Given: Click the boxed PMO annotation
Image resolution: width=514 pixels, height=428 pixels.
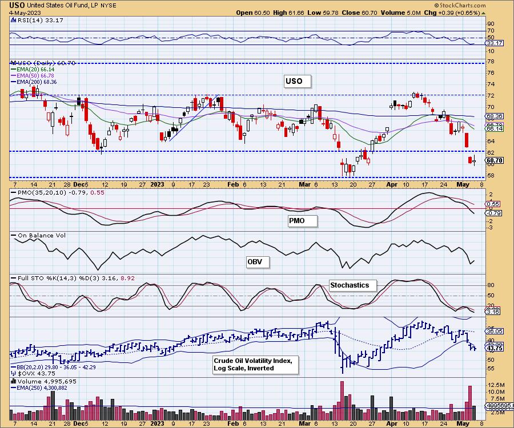Looking at the screenshot, I should [303, 221].
